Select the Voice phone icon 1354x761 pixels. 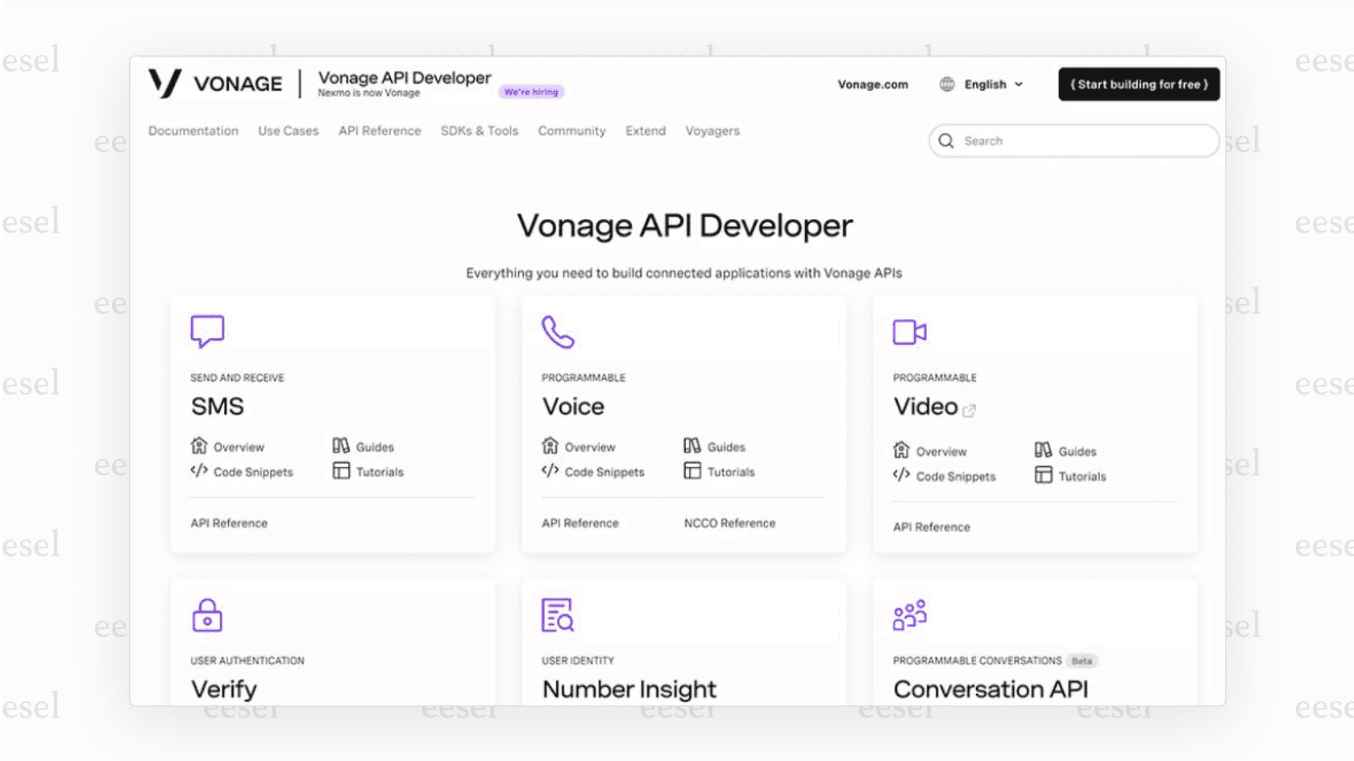[x=557, y=330]
